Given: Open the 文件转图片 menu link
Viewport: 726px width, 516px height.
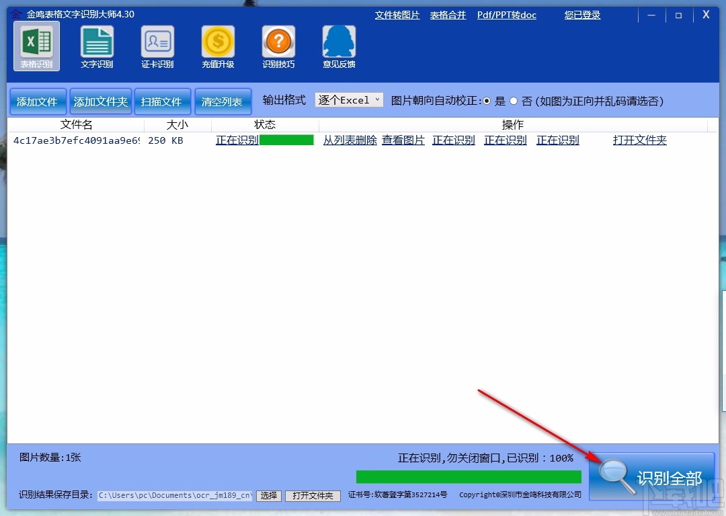Looking at the screenshot, I should pos(397,15).
